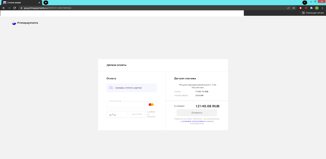326x159 pixels.
Task: Bookmark this page with the star icon
Action: click(x=294, y=8)
